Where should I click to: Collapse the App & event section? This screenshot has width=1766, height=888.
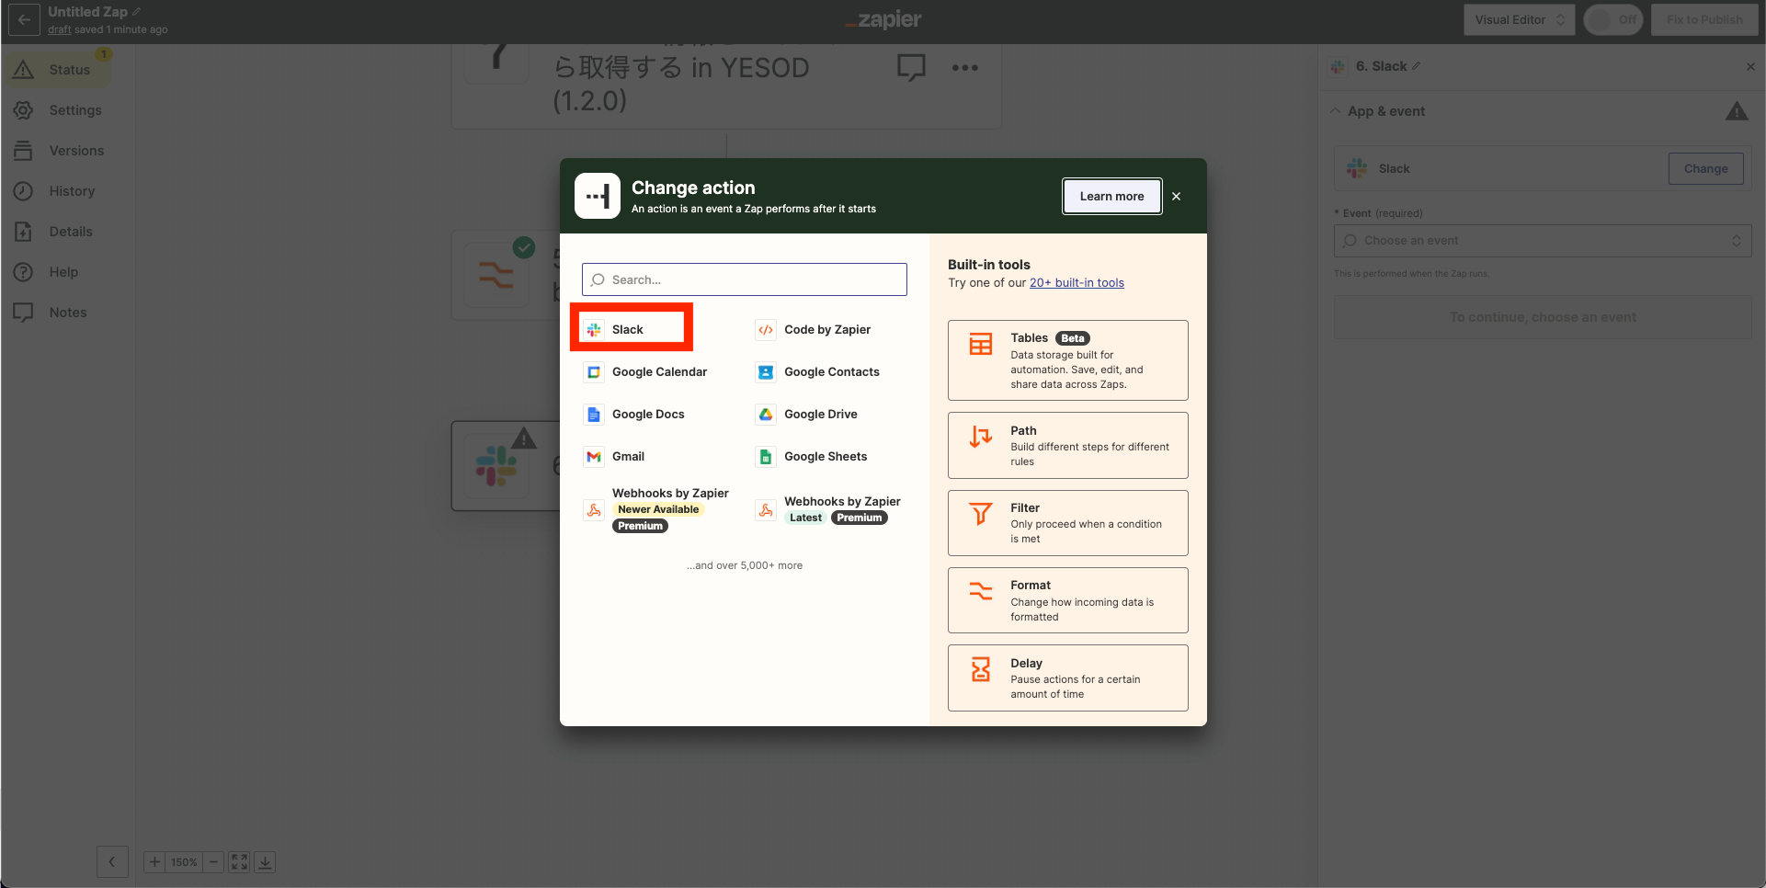pyautogui.click(x=1335, y=111)
